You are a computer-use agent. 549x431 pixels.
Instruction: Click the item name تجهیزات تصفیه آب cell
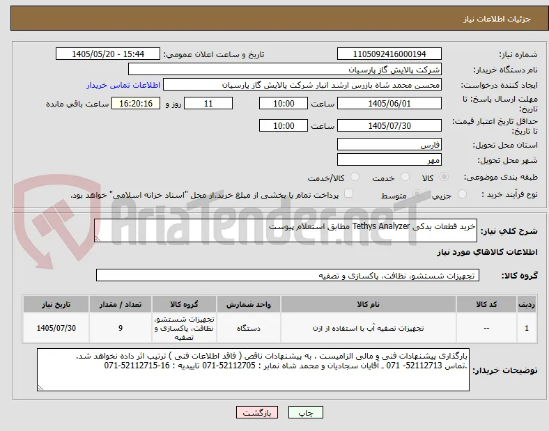[x=369, y=328]
